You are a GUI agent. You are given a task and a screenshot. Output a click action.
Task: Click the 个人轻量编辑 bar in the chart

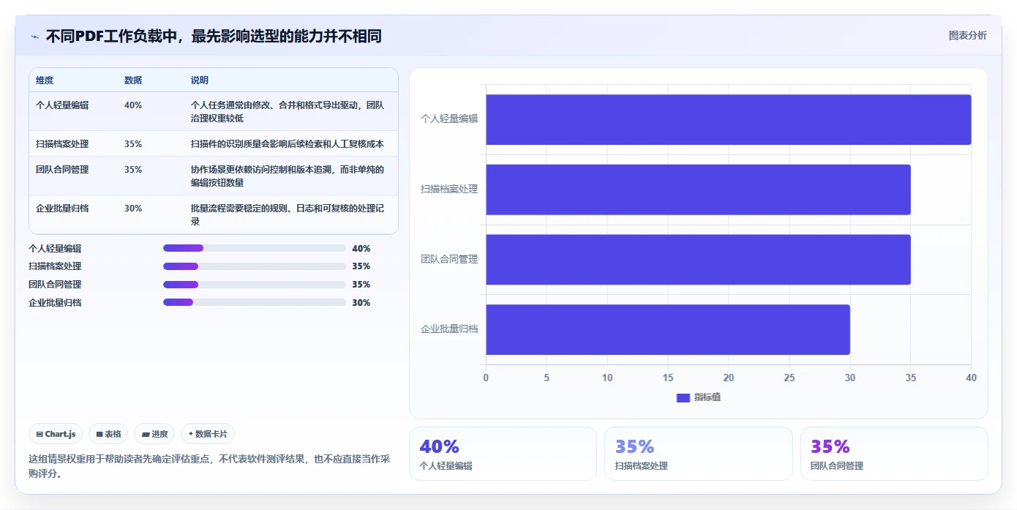click(x=729, y=119)
